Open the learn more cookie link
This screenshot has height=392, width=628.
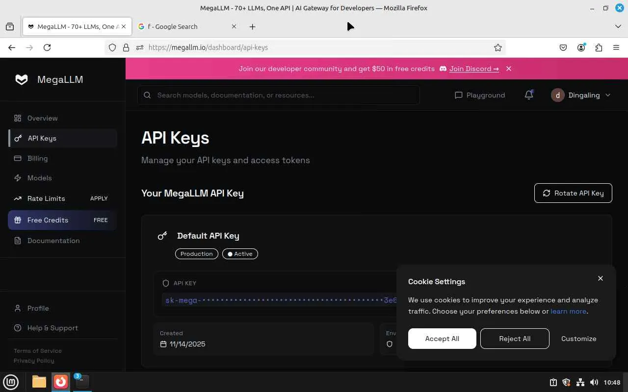point(569,311)
